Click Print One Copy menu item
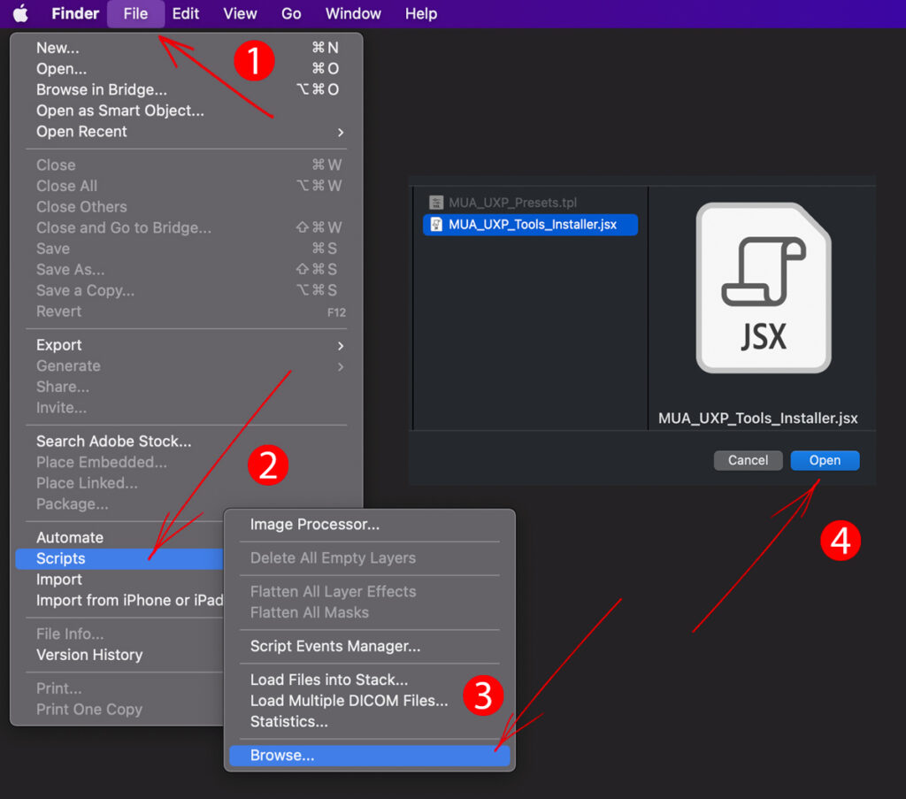The width and height of the screenshot is (906, 799). (119, 709)
